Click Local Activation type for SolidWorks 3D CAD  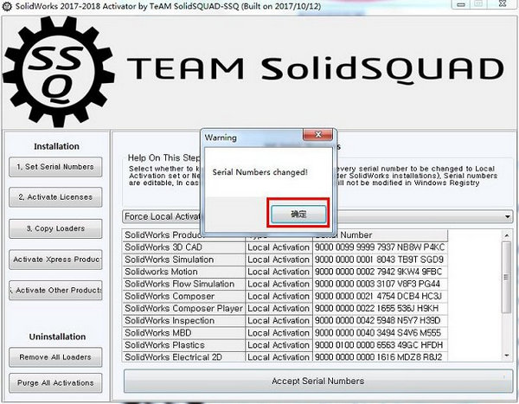(x=279, y=247)
